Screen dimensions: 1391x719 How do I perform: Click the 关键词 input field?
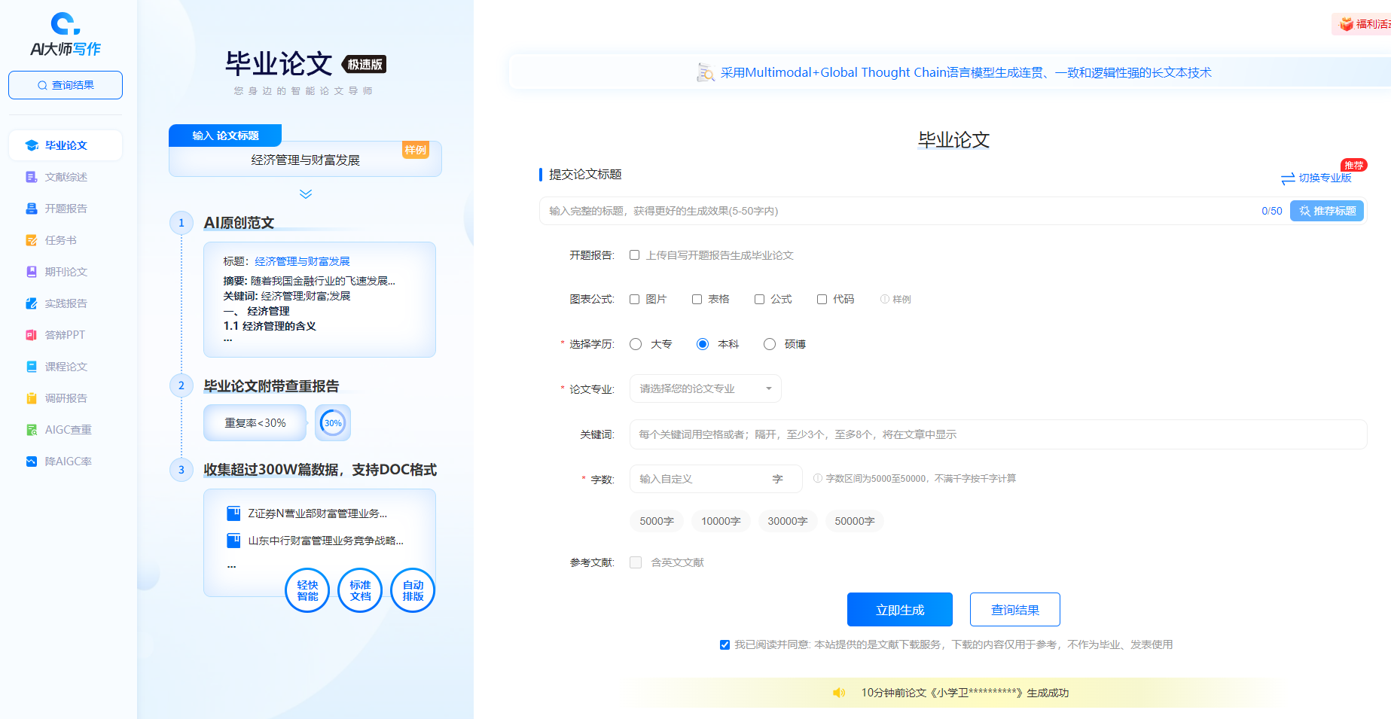[x=998, y=434]
